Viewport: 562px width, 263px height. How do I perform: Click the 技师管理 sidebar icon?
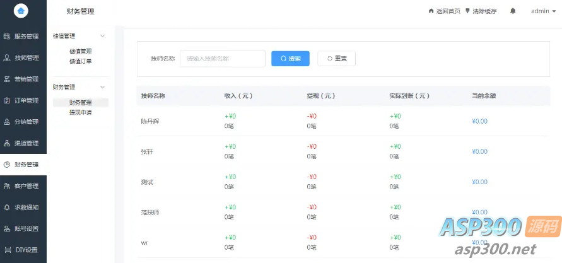pos(7,58)
